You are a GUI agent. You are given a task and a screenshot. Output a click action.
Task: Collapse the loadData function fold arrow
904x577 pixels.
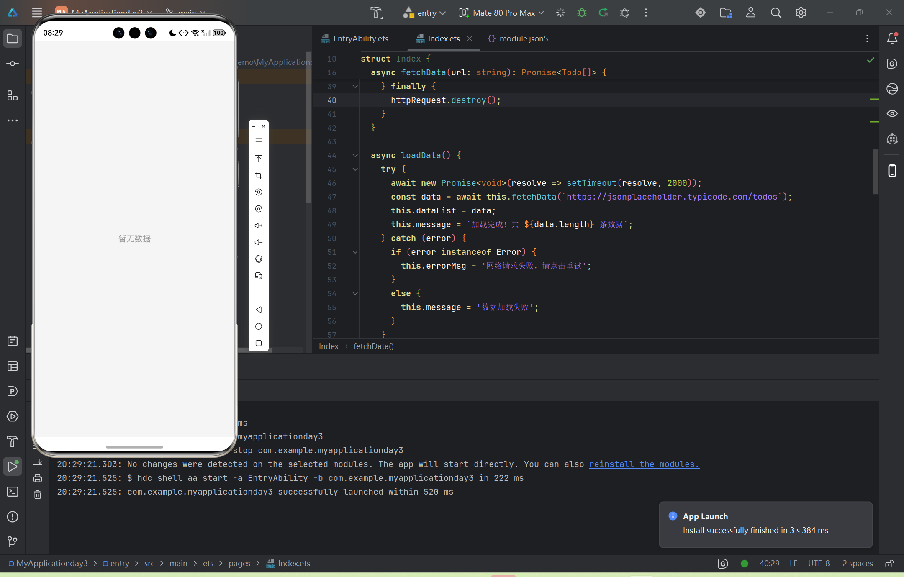[355, 155]
